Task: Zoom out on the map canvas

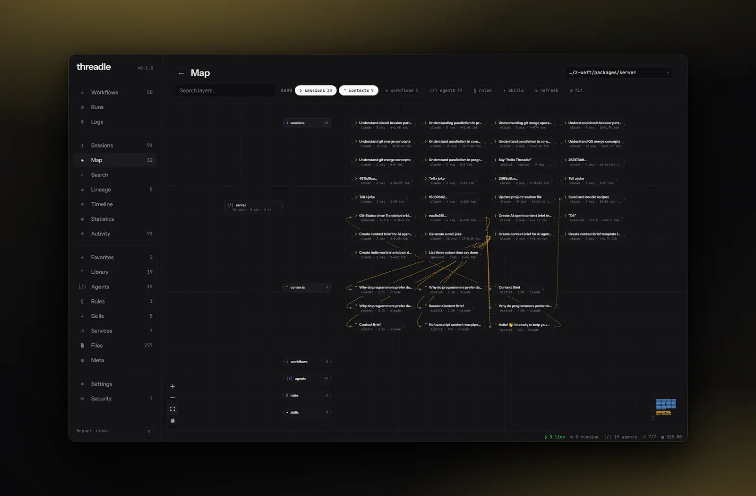Action: 172,398
